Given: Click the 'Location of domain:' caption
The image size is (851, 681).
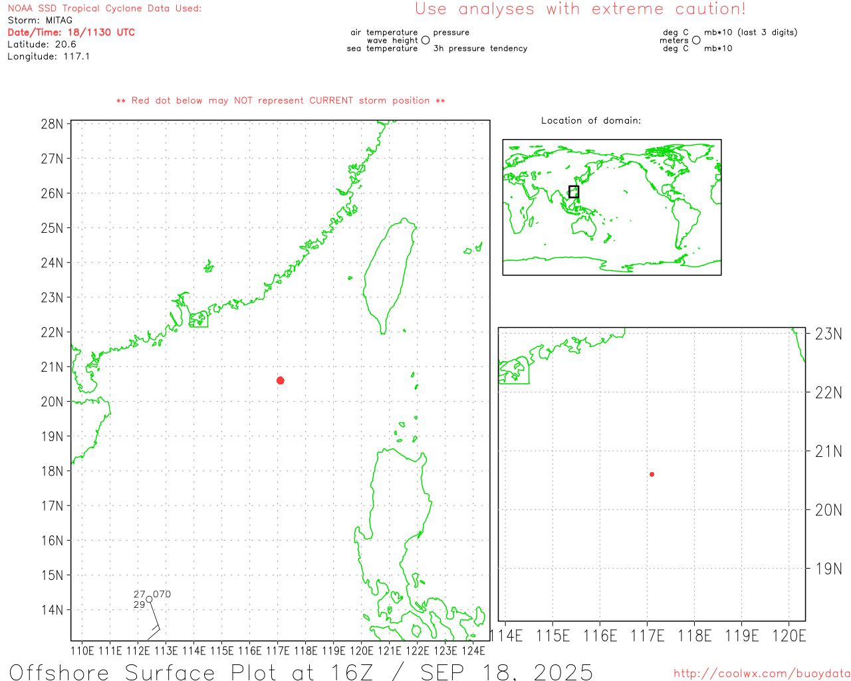Looking at the screenshot, I should point(591,120).
